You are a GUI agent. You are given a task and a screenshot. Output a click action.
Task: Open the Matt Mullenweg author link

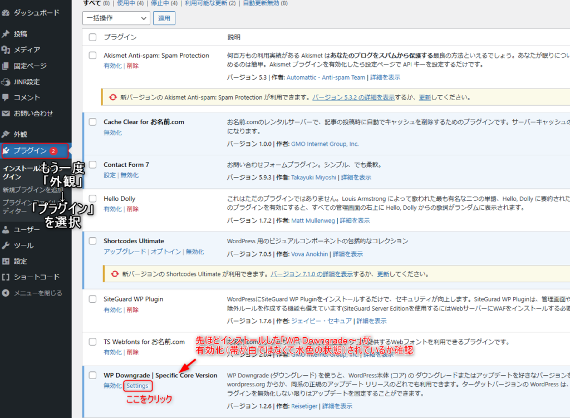(x=313, y=220)
